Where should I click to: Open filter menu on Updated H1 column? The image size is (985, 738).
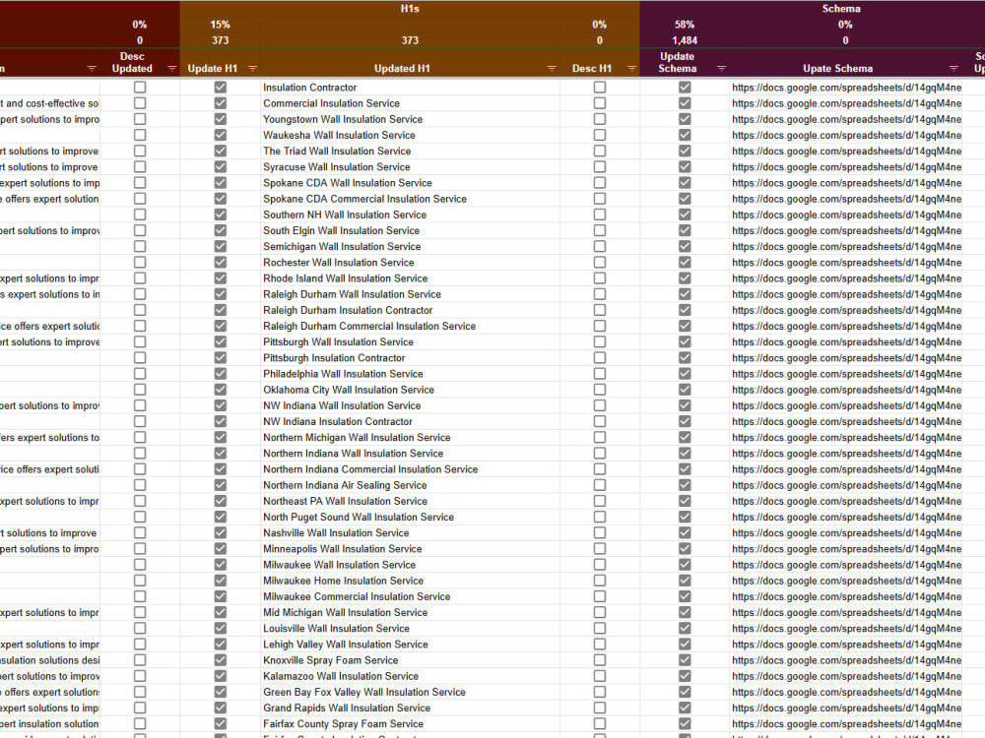pyautogui.click(x=551, y=69)
